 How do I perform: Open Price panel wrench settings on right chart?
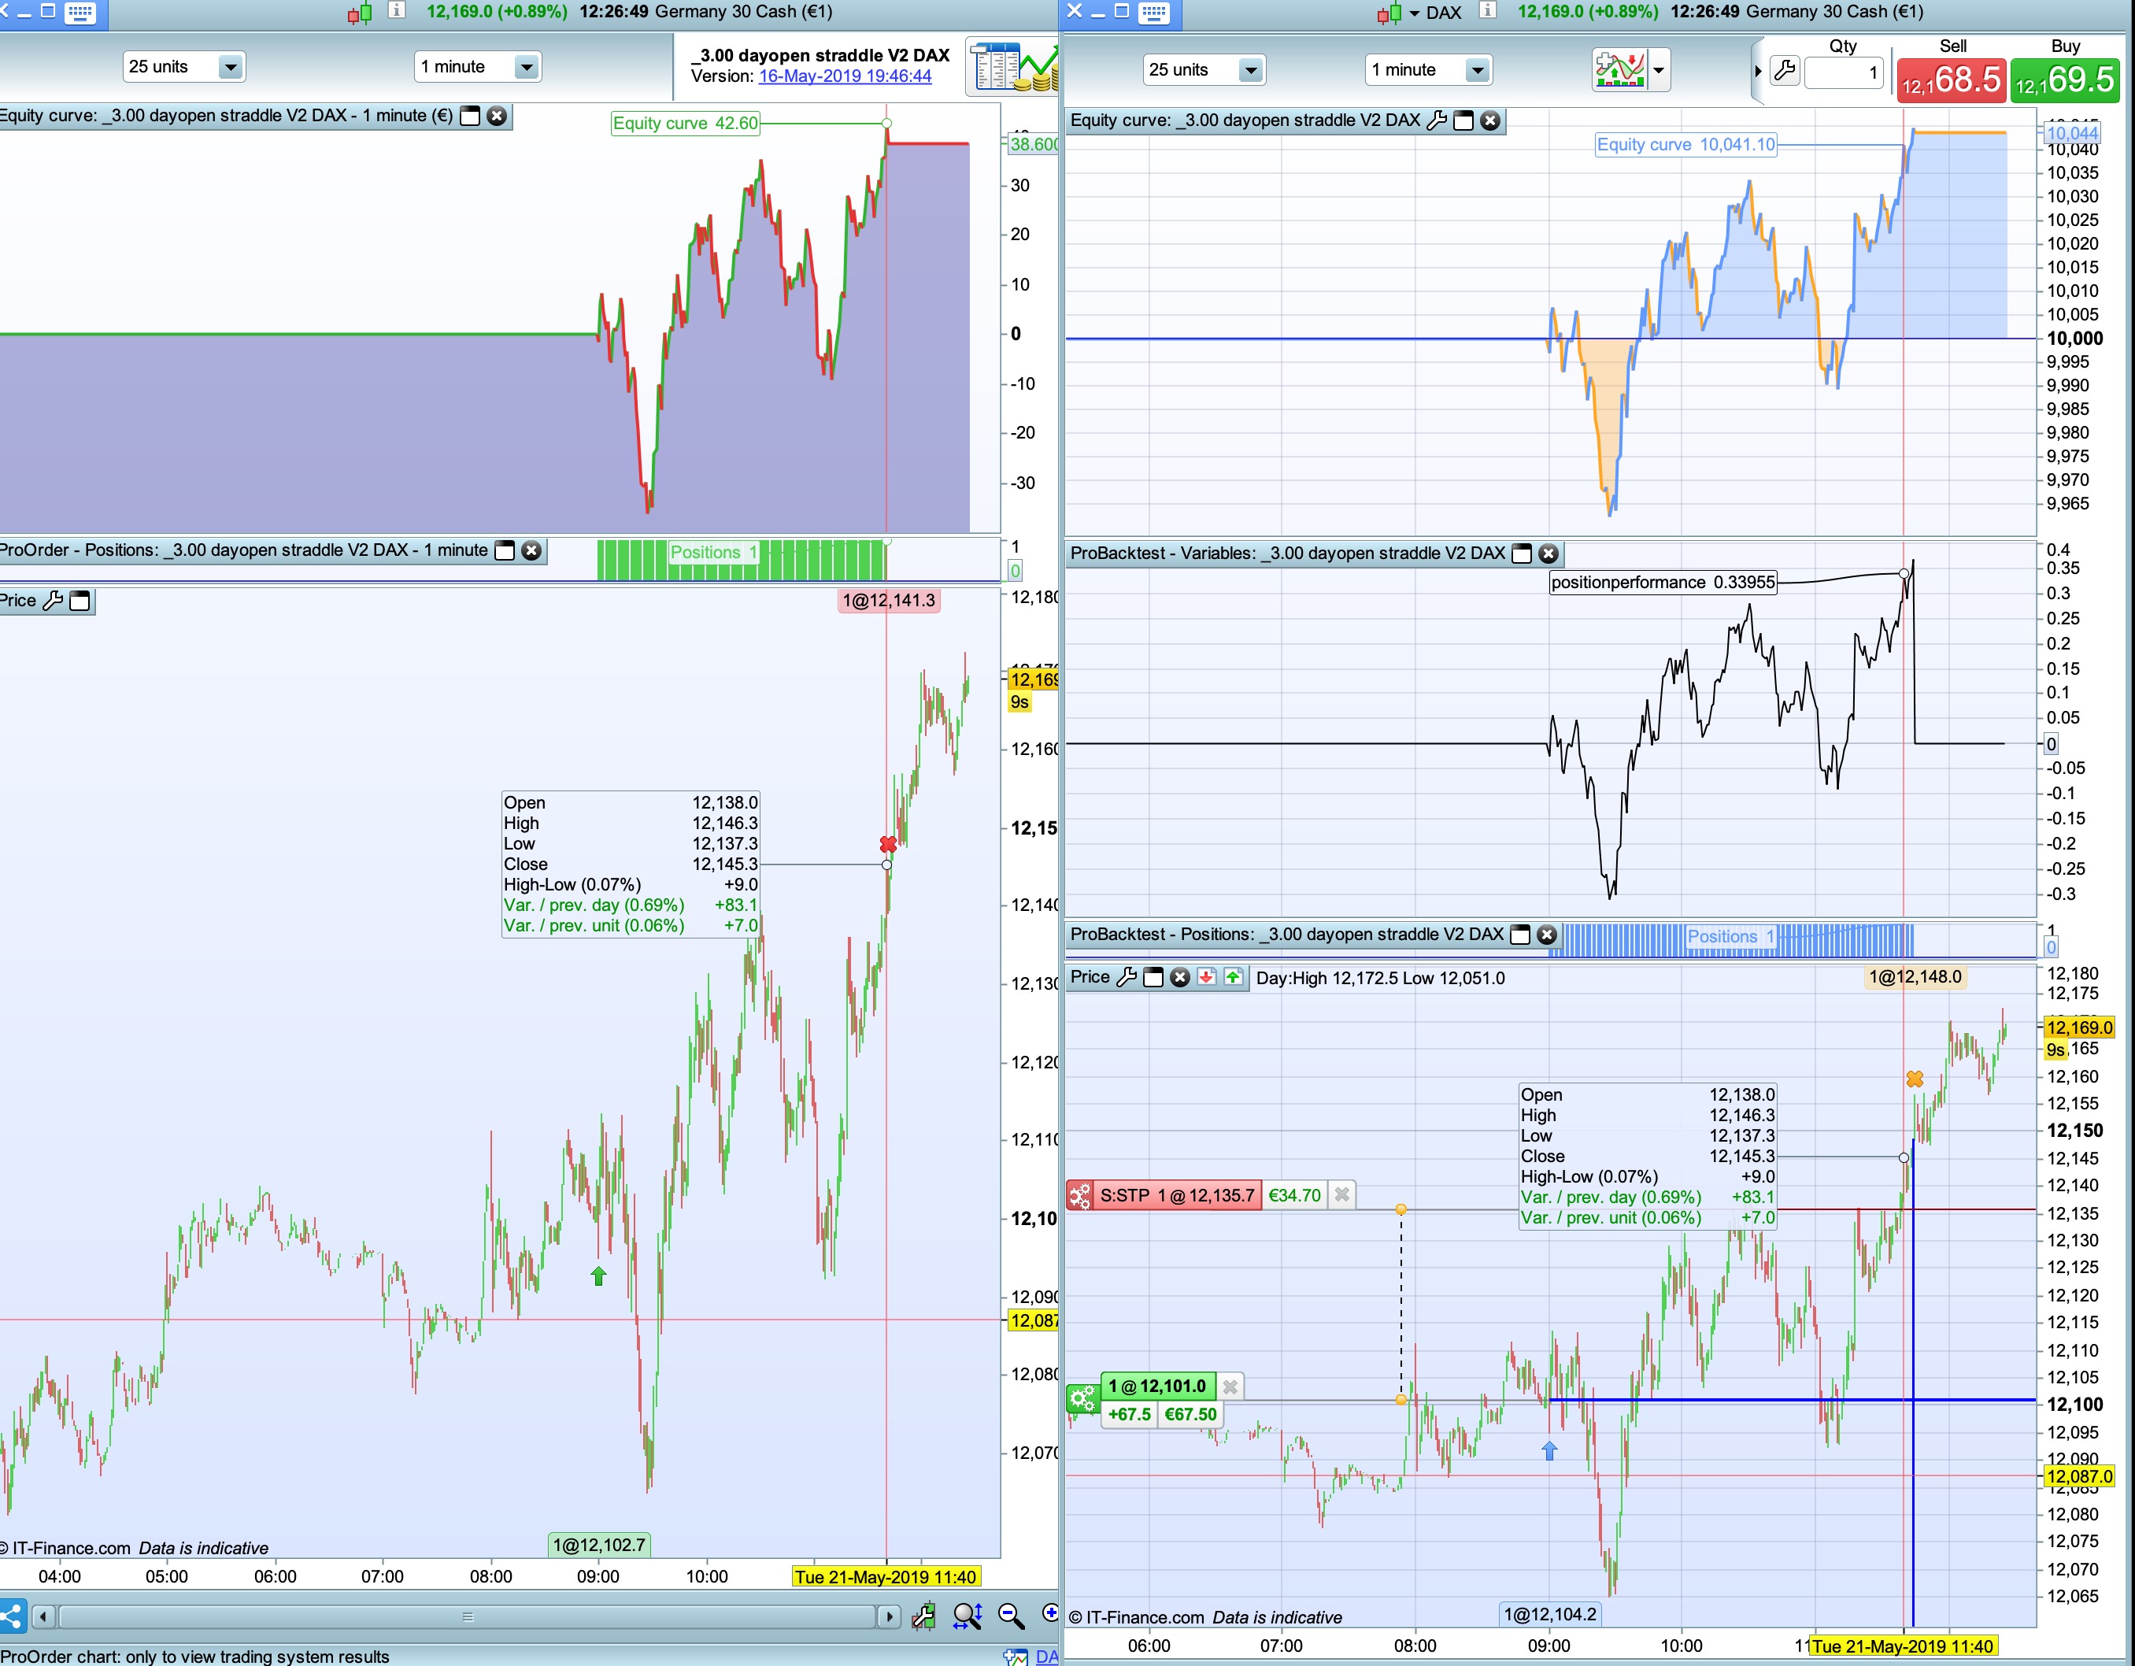click(1127, 977)
